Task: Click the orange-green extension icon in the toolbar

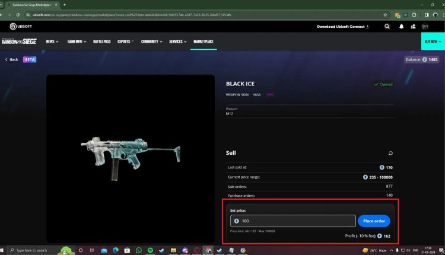Action: 398,15
